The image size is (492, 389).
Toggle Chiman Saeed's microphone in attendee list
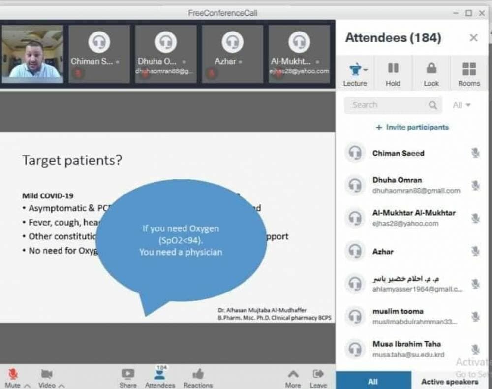point(475,153)
